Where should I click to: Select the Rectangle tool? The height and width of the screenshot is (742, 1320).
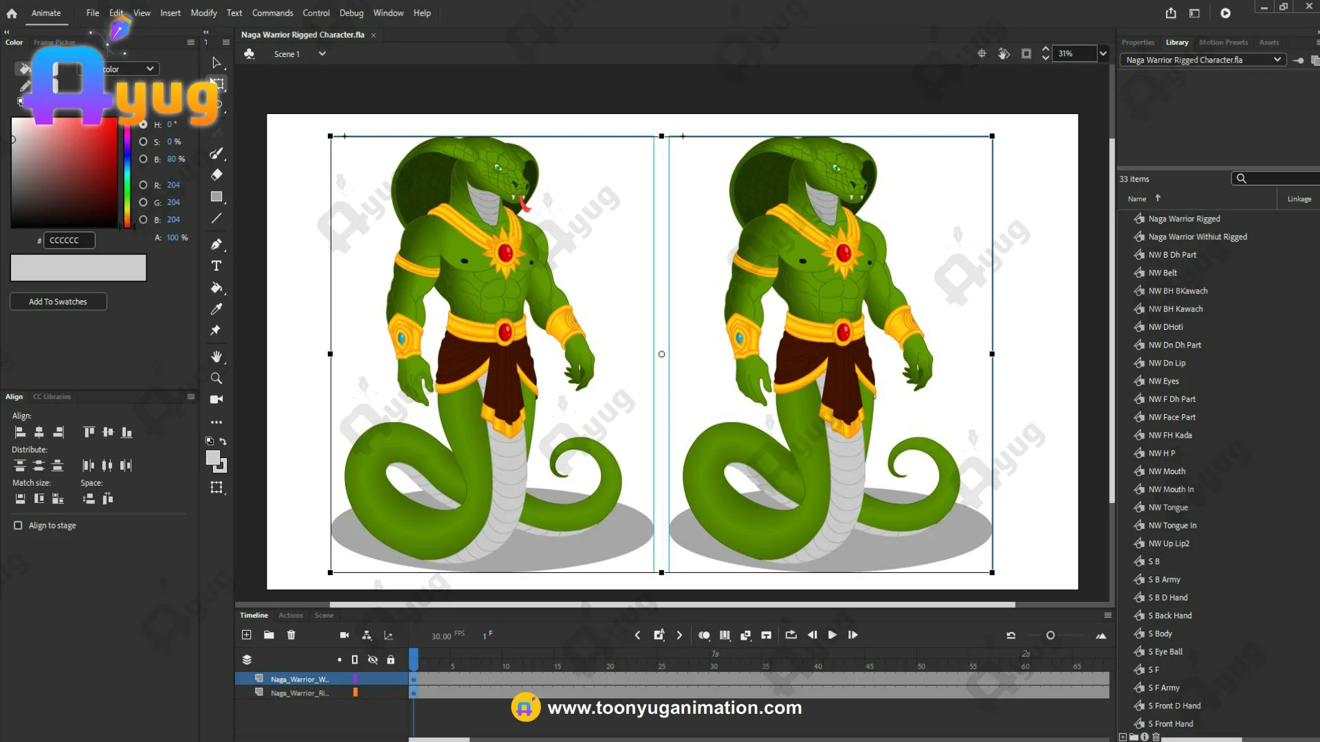[x=217, y=196]
